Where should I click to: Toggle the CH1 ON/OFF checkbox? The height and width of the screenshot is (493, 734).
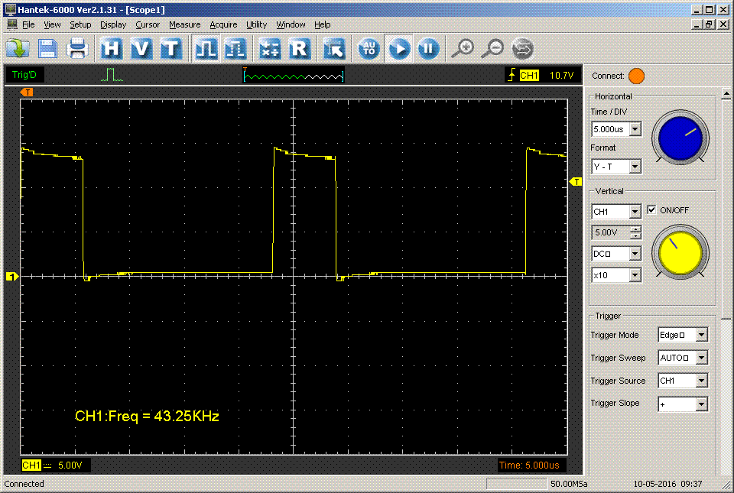[x=652, y=210]
